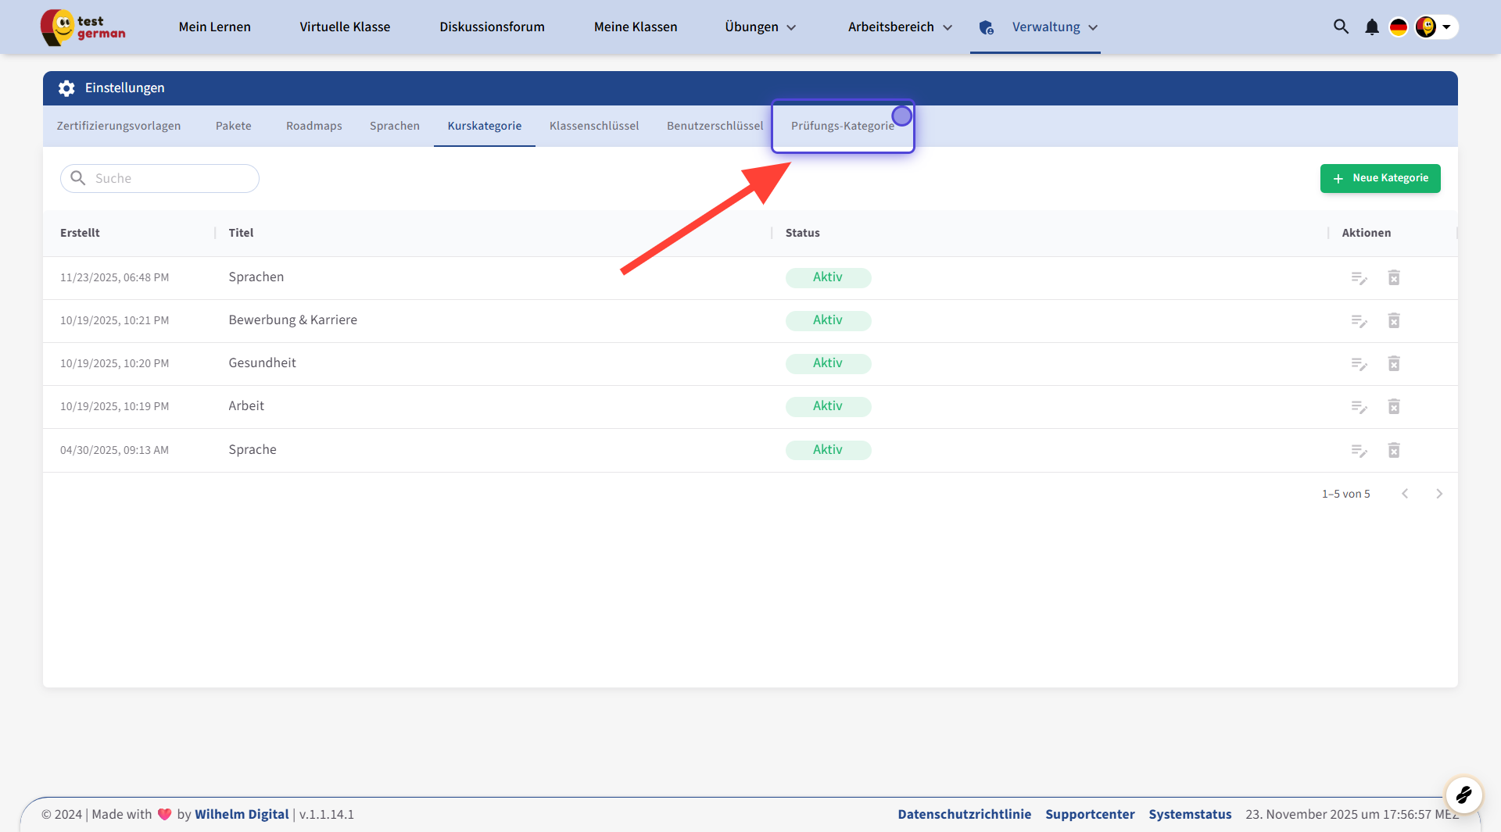Edit the Arbeit category row
1501x832 pixels.
pos(1359,407)
